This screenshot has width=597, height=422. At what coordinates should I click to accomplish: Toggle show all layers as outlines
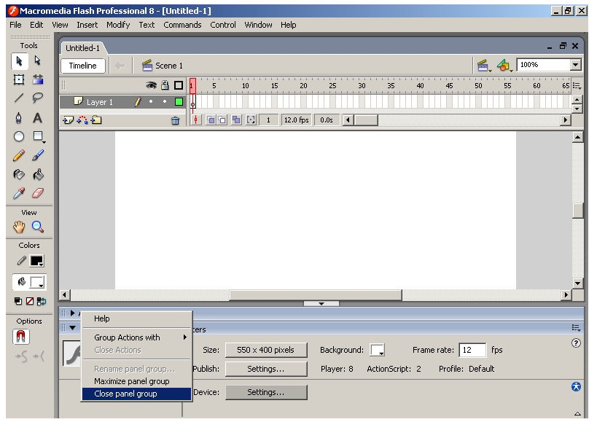[179, 85]
